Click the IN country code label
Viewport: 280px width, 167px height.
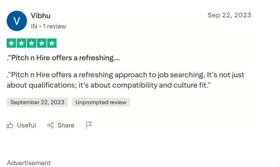tap(34, 26)
